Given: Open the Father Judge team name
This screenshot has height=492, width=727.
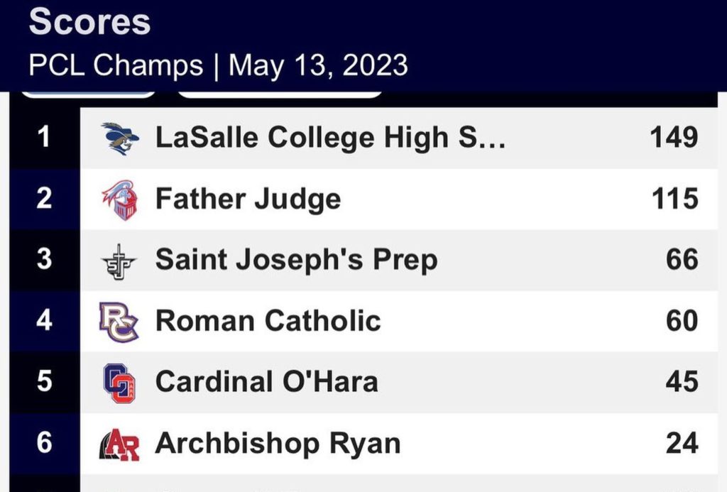Looking at the screenshot, I should 248,199.
